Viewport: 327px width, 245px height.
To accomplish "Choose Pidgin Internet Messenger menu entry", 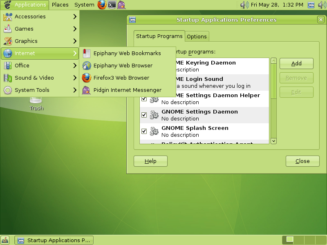I will coord(128,90).
